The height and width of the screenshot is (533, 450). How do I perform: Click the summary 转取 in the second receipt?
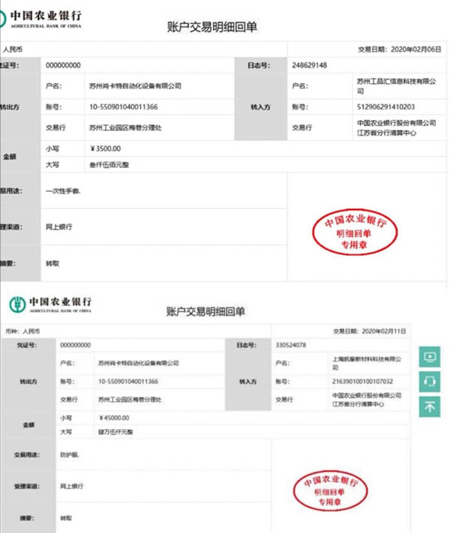66,519
